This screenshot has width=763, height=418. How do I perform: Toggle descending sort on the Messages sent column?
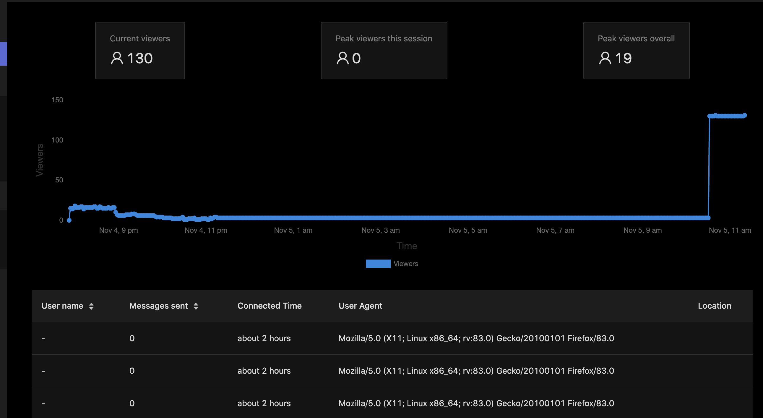(x=196, y=306)
